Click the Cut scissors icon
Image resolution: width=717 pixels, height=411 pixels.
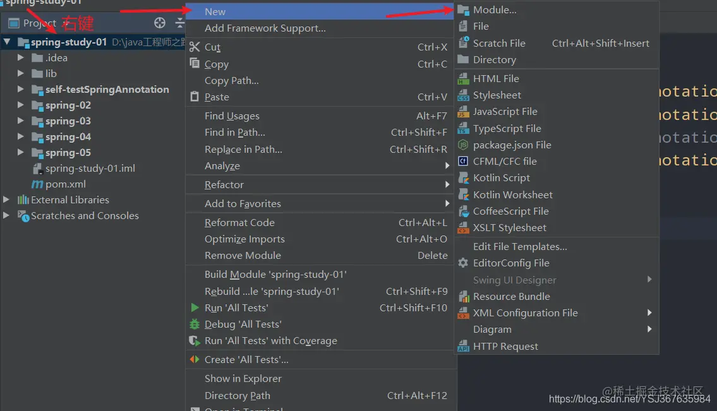[195, 47]
